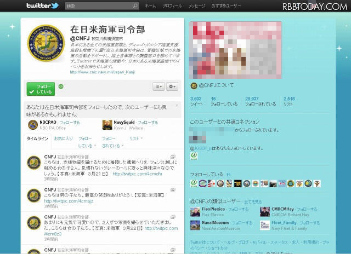Go to ホーム in top navigation
This screenshot has height=254, width=351.
150,6
